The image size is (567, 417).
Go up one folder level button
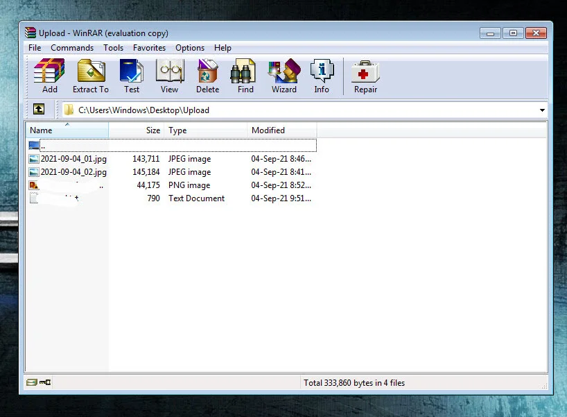pos(39,110)
